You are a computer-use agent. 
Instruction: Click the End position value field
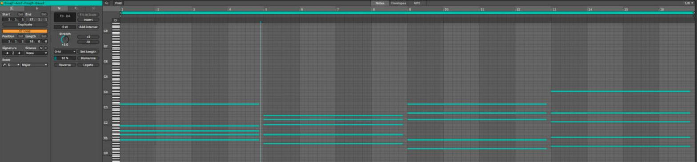point(36,19)
